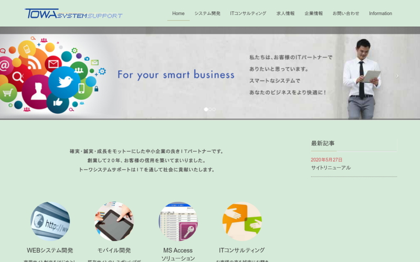Click the IT consulting handshake icon
This screenshot has width=420, height=262.
242,221
